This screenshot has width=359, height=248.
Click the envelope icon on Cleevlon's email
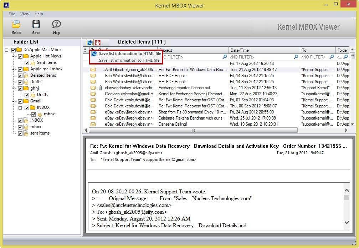(93, 94)
